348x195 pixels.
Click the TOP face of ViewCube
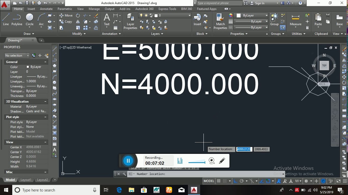tap(324, 65)
